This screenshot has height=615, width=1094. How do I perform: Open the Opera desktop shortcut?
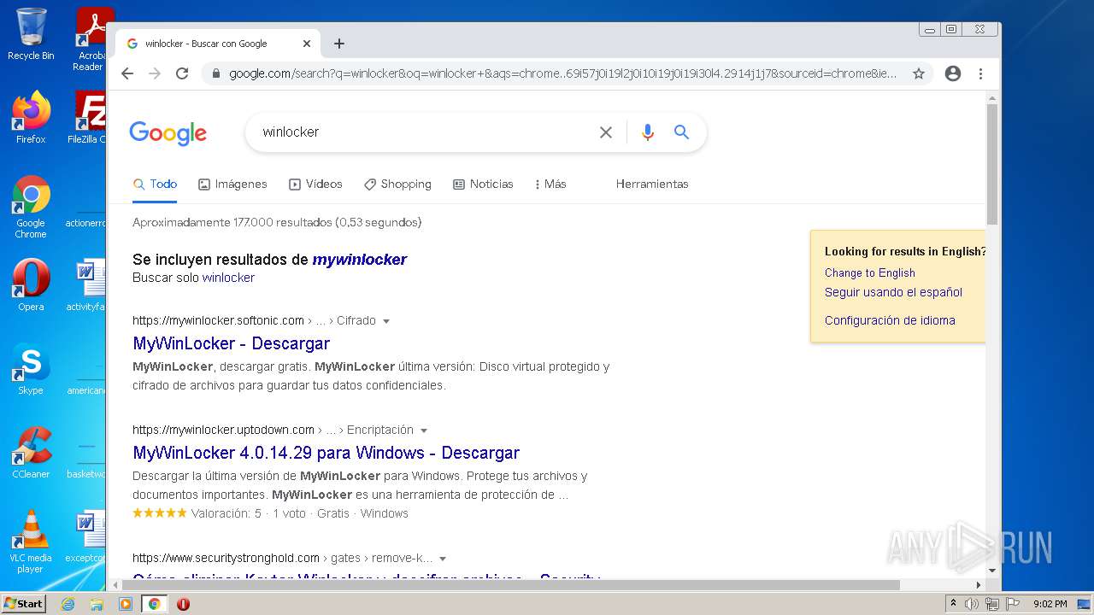pos(31,284)
